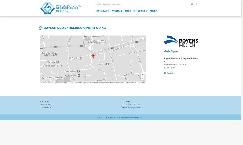Click Nutzungsbedingungen on the map footer
243x145 pixels.
click(117, 83)
